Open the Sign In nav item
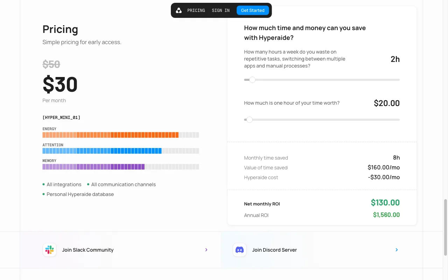The image size is (448, 280). click(220, 10)
